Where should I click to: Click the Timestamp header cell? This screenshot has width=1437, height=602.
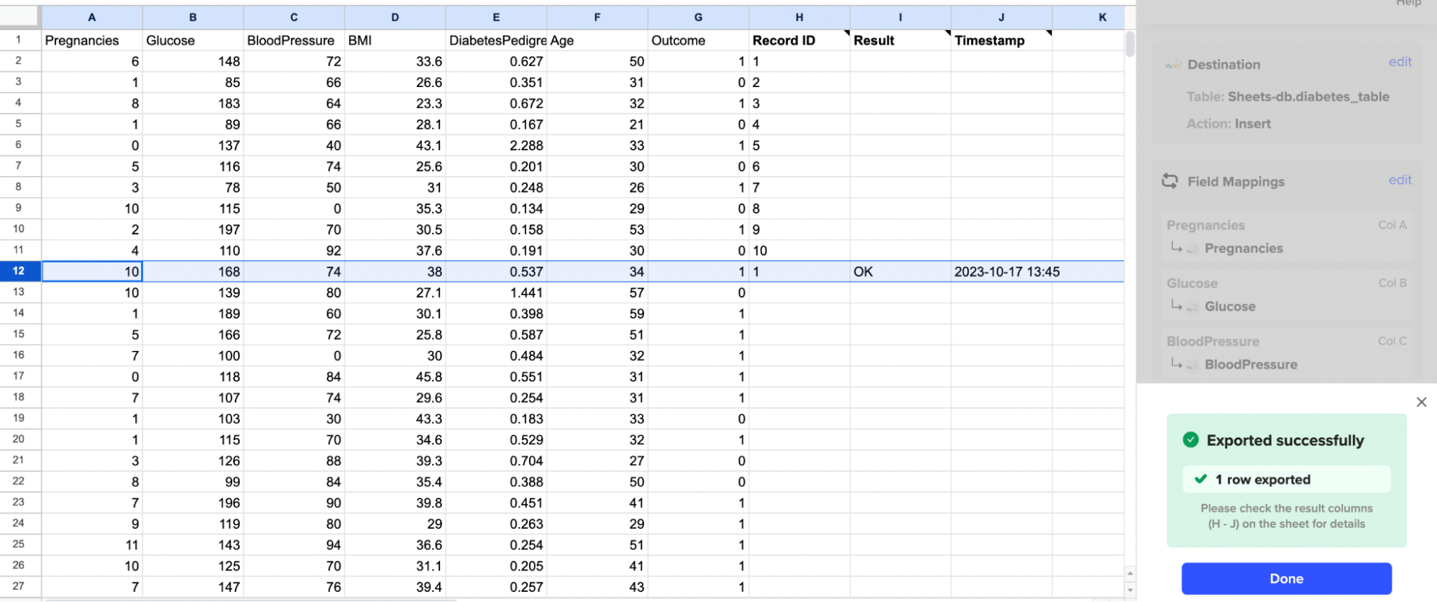pyautogui.click(x=1001, y=40)
